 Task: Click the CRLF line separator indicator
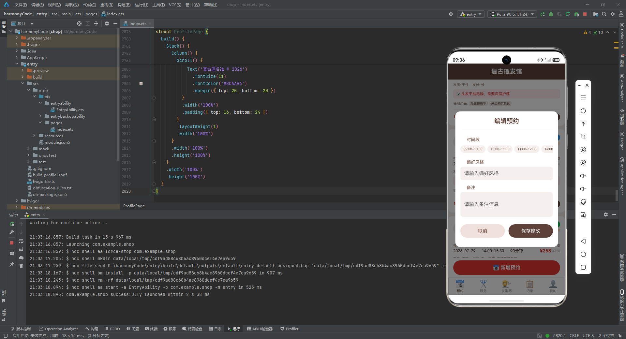(574, 336)
